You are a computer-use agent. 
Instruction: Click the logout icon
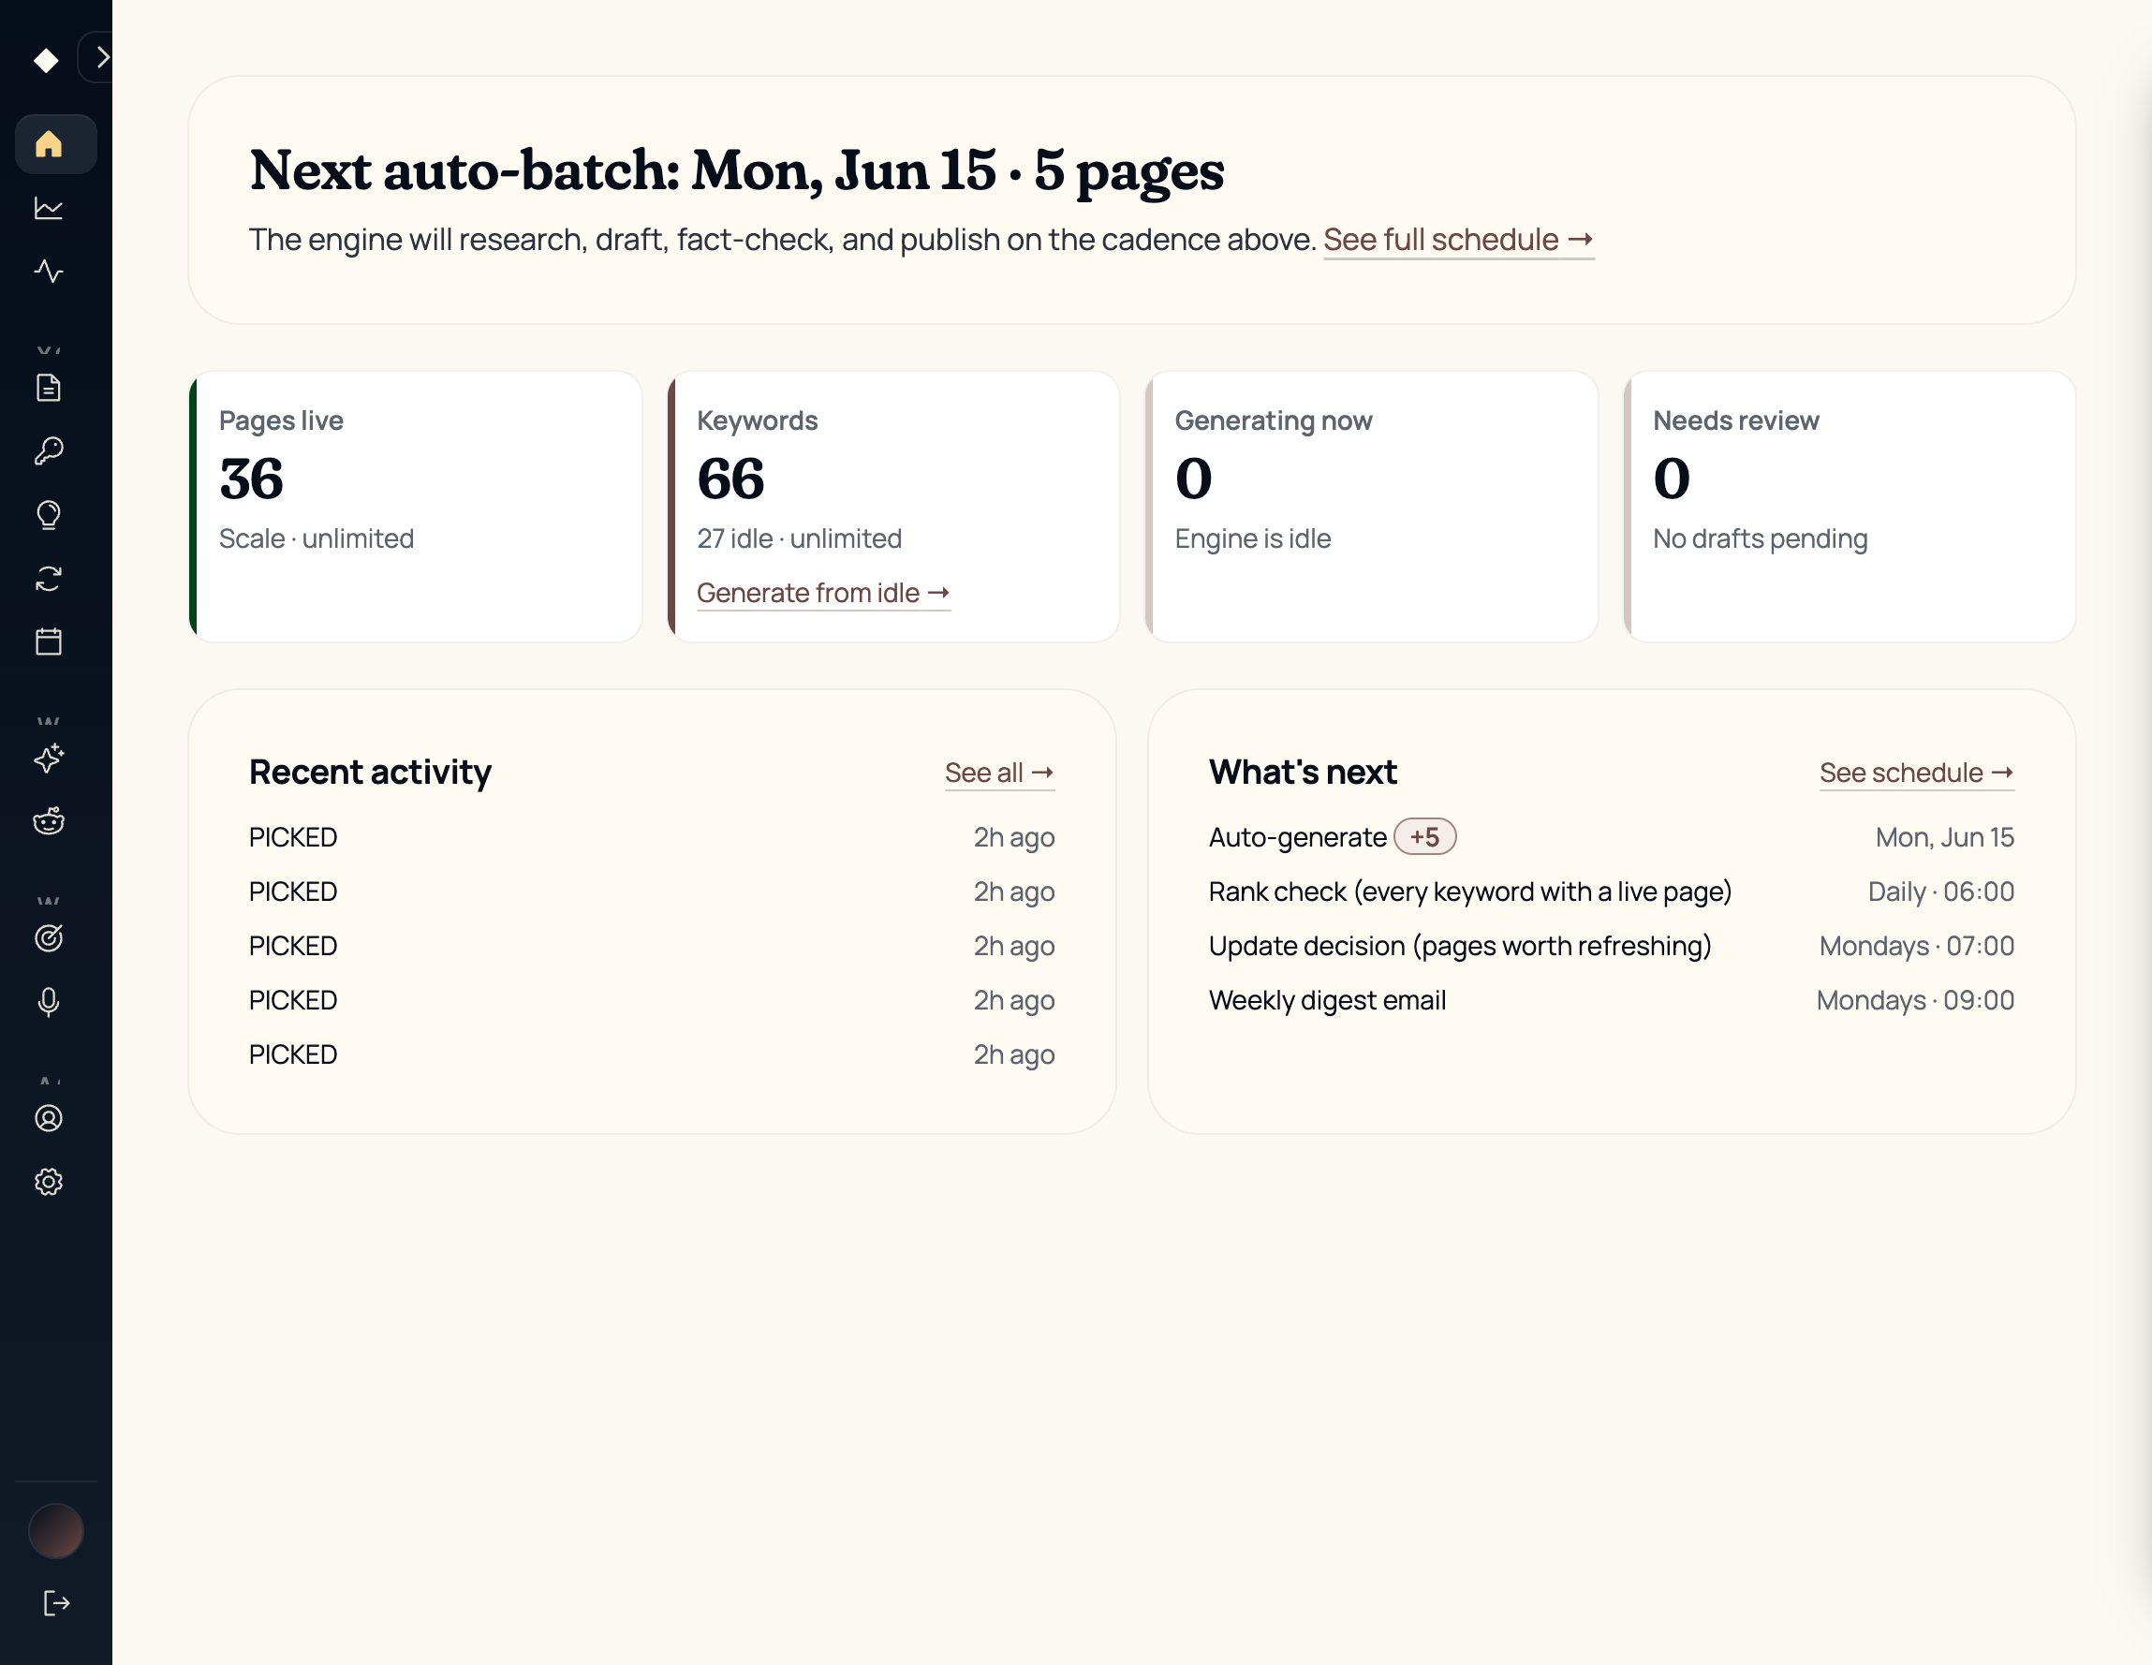coord(56,1604)
